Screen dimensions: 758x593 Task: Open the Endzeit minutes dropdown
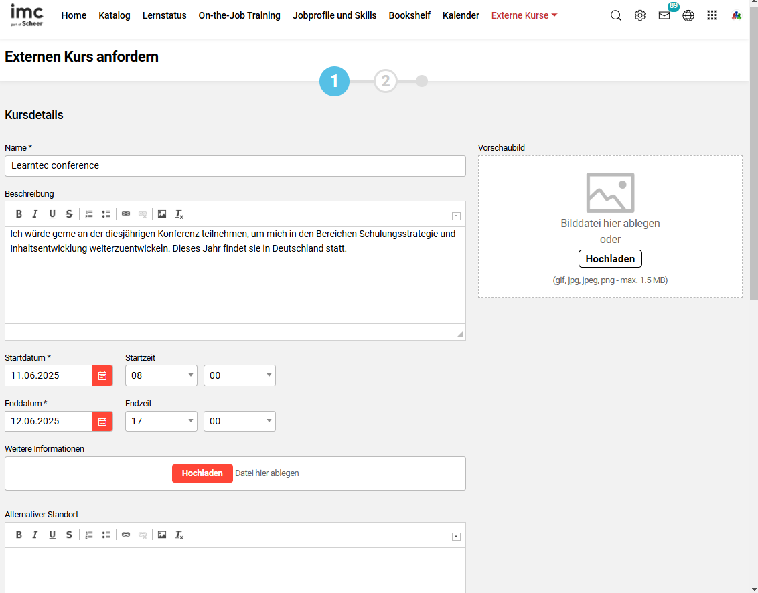239,421
